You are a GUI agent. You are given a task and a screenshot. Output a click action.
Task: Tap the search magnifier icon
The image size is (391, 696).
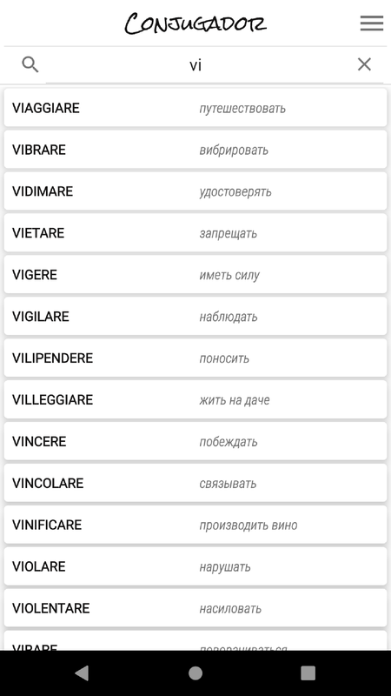coord(30,64)
